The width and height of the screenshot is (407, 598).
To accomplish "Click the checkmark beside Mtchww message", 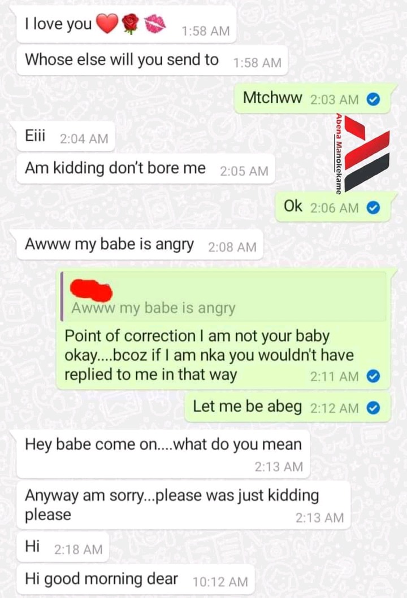I will pyautogui.click(x=373, y=99).
